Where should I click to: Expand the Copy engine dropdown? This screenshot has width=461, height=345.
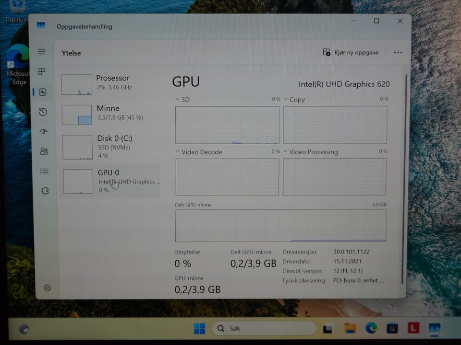285,99
